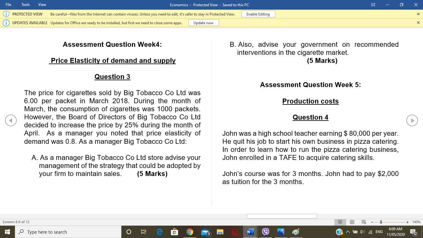Click the right arrow to view next screens
This screenshot has height=238, width=423.
point(412,120)
